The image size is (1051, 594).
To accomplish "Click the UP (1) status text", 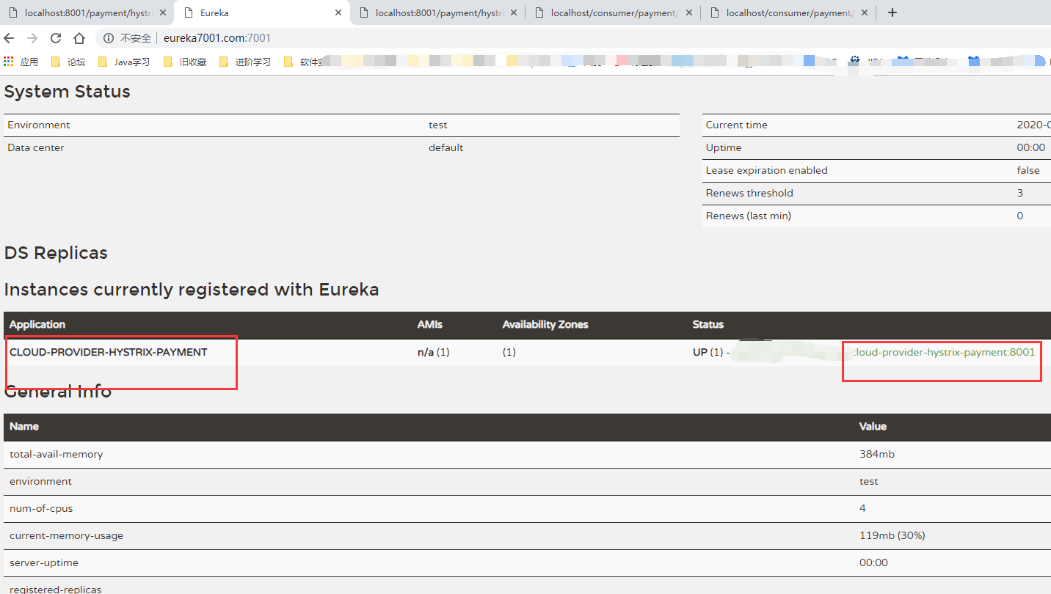I will coord(708,353).
